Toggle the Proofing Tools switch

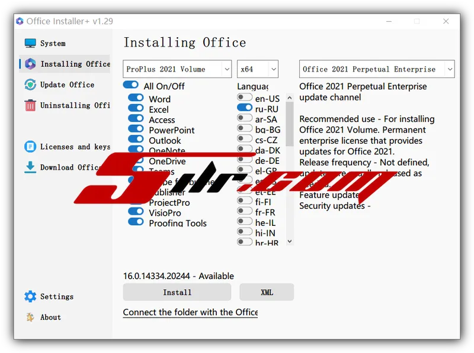click(x=136, y=222)
